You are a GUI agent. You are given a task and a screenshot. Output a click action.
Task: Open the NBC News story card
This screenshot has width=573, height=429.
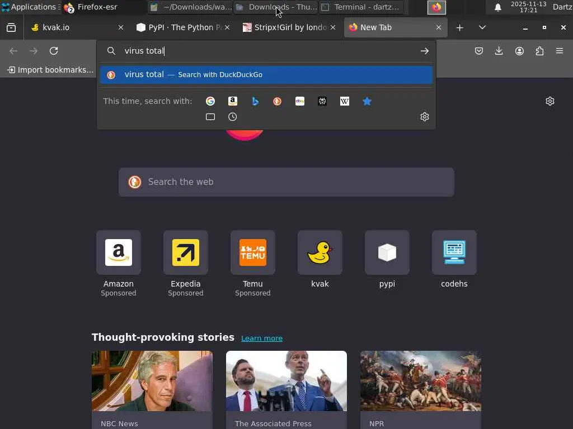coord(152,389)
